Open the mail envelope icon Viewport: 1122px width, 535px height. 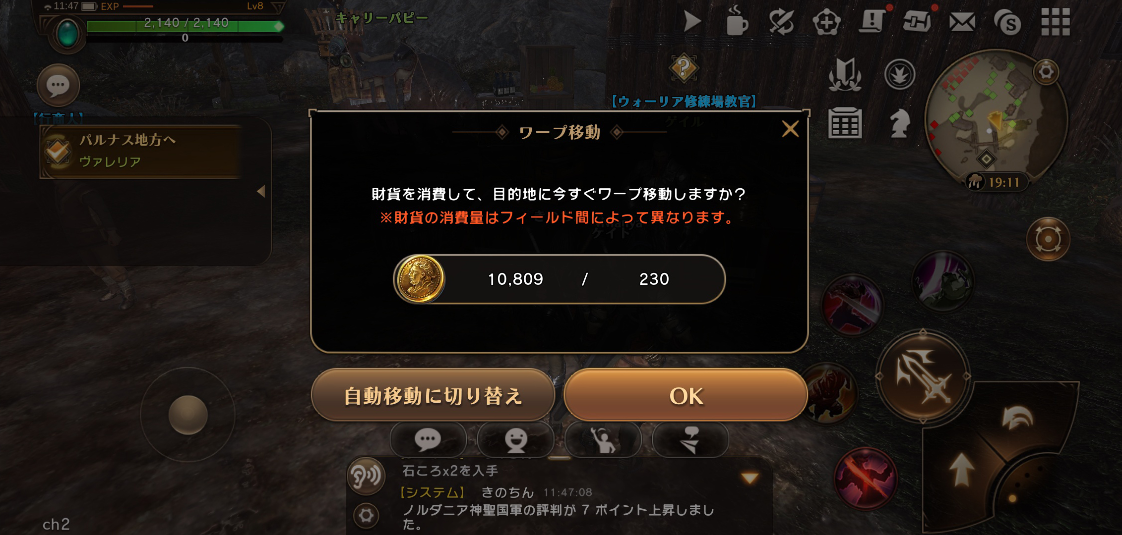pyautogui.click(x=962, y=22)
